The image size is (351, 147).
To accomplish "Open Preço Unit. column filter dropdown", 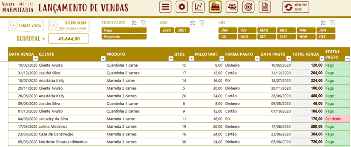I will tap(222, 59).
